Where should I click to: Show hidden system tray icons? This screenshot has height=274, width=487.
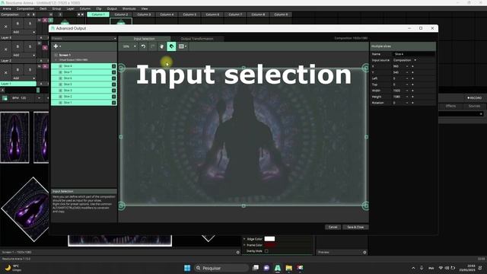(413, 268)
